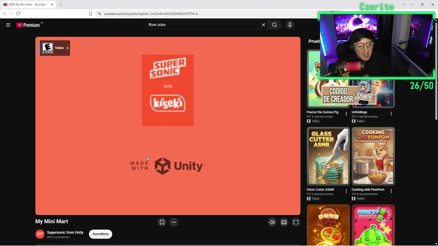Open options for Cooking with PomPom
Image resolution: width=438 pixels, height=246 pixels.
coord(391,191)
